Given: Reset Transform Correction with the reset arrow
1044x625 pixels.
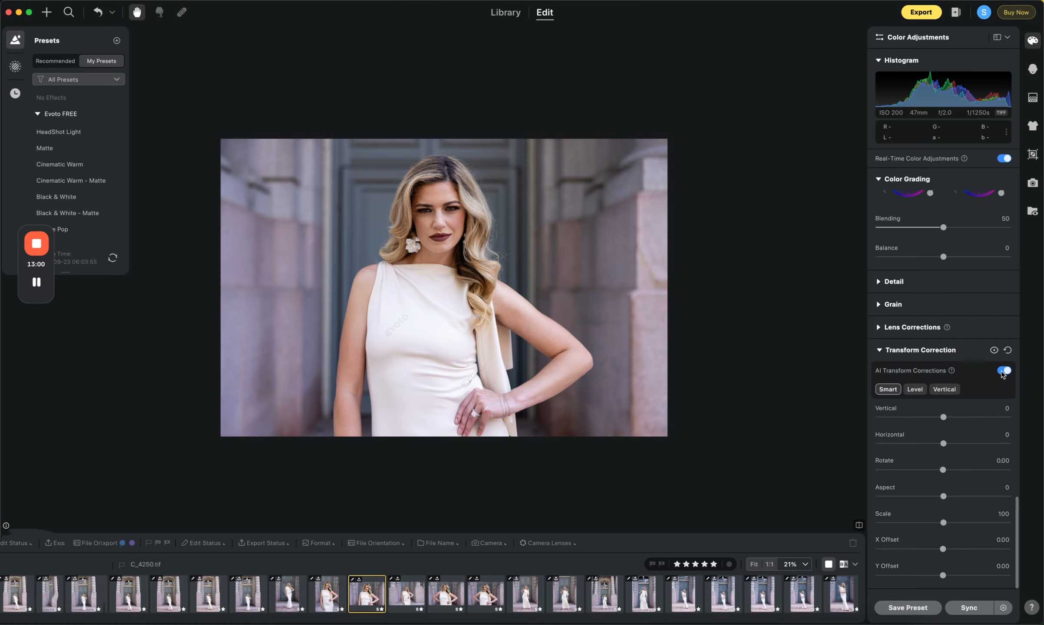Looking at the screenshot, I should coord(1008,350).
